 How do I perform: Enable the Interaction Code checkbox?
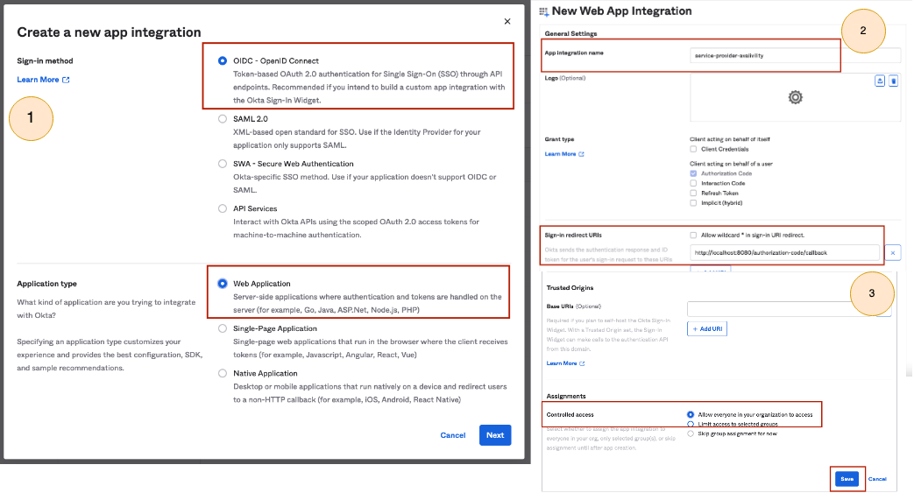point(693,184)
